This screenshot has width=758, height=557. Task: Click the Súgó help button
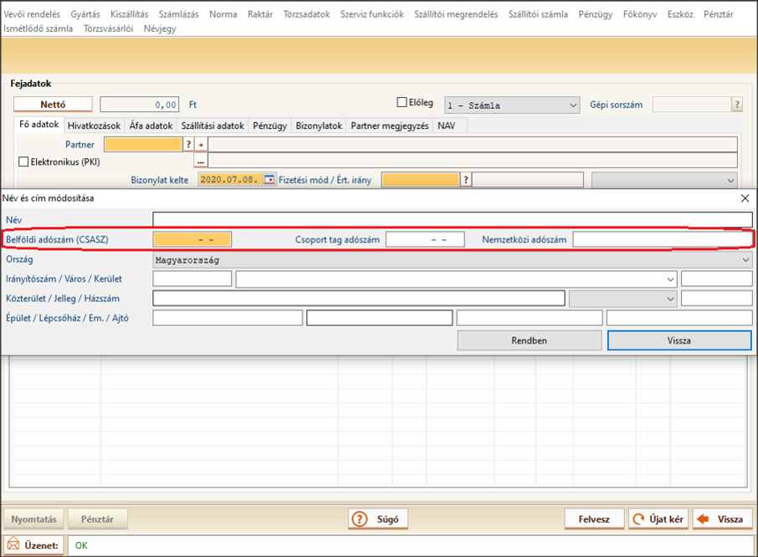[x=378, y=519]
